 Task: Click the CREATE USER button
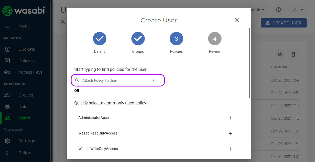tap(284, 23)
